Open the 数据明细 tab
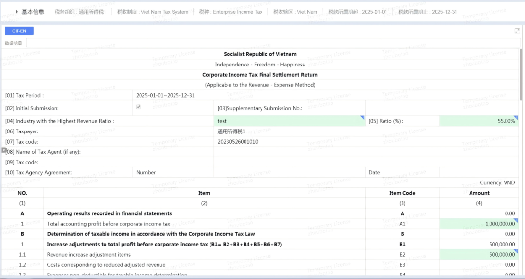The width and height of the screenshot is (525, 279). [14, 43]
